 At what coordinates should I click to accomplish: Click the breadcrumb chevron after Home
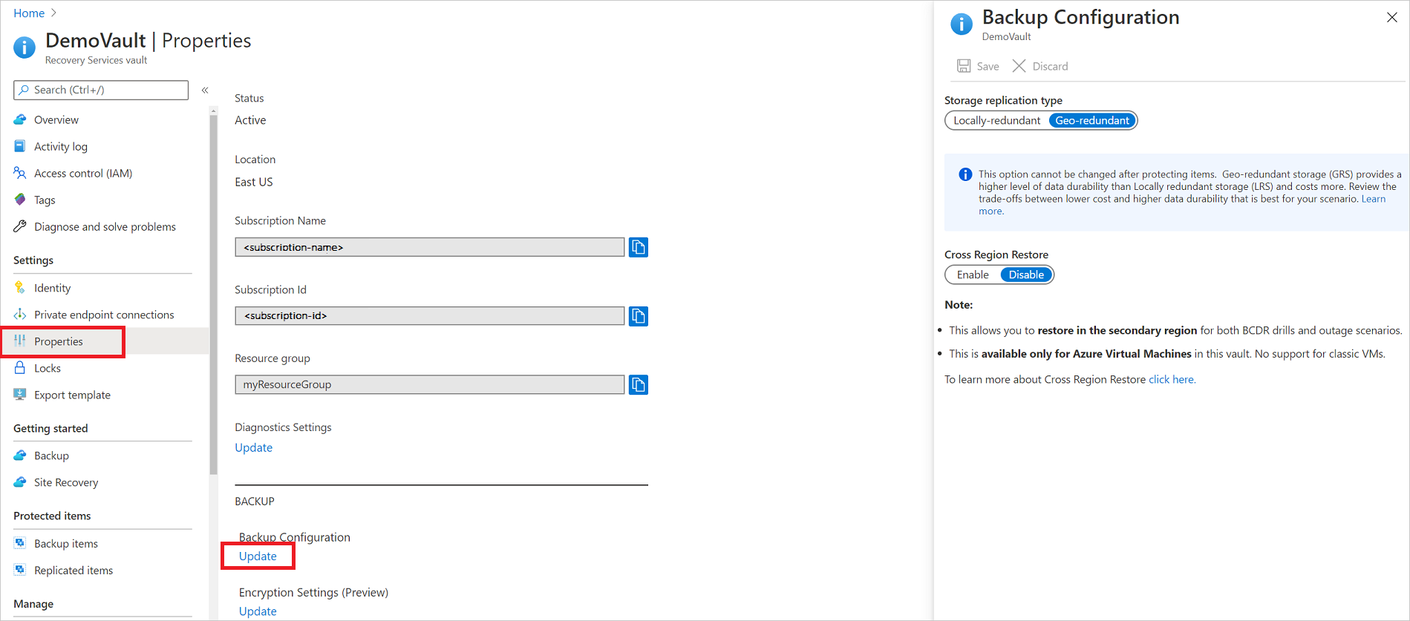(x=53, y=13)
